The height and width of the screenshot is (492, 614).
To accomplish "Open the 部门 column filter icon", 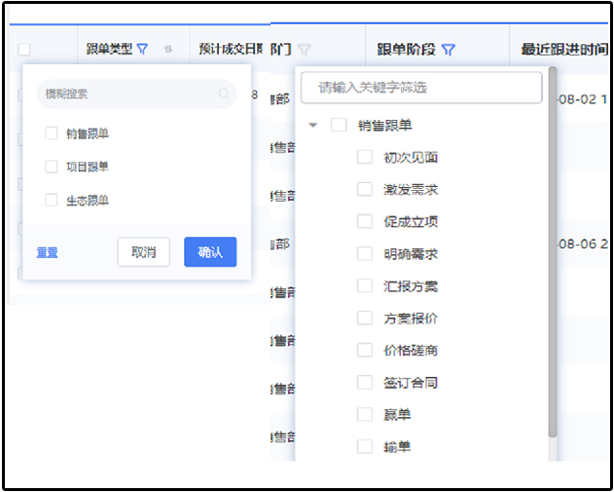I will point(305,50).
